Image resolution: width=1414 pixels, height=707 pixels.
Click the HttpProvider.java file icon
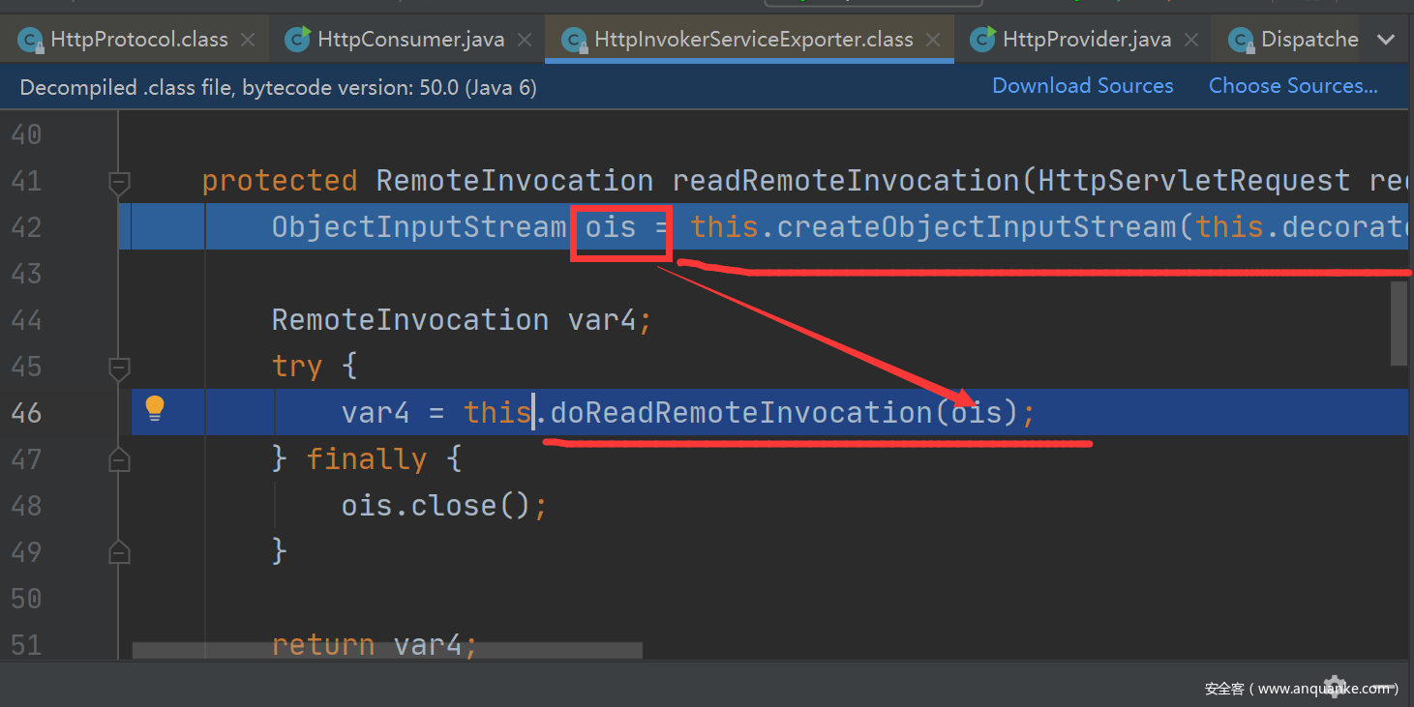pos(983,40)
